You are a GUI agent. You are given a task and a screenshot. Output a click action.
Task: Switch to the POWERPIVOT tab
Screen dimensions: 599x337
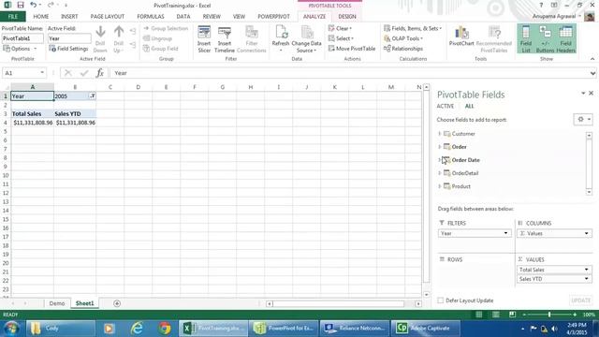point(273,17)
